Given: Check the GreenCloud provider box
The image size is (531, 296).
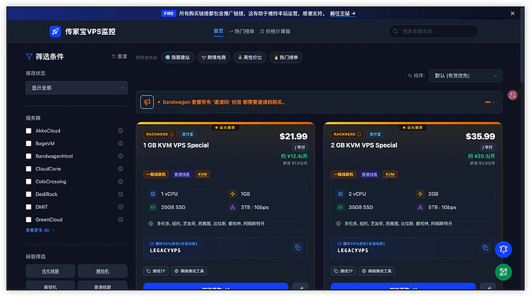Looking at the screenshot, I should tap(28, 220).
